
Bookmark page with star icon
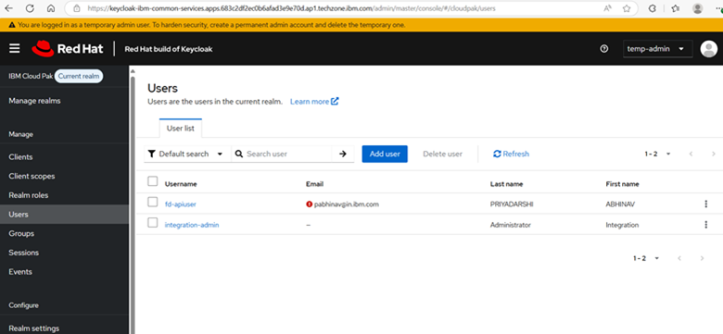(627, 8)
